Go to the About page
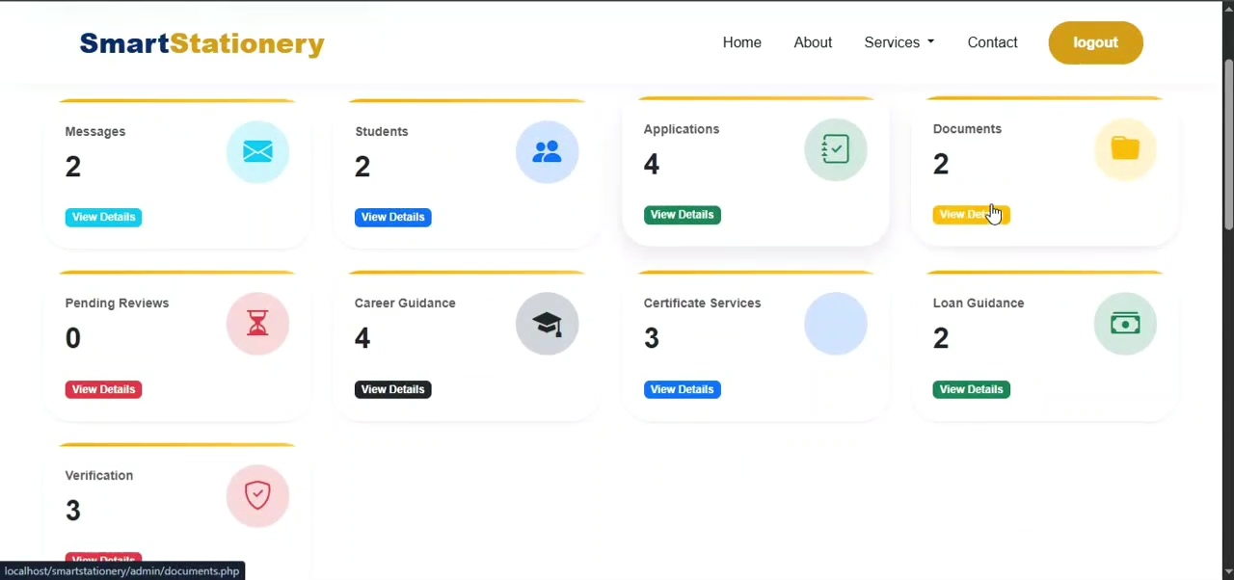Viewport: 1234px width, 580px height. [813, 42]
